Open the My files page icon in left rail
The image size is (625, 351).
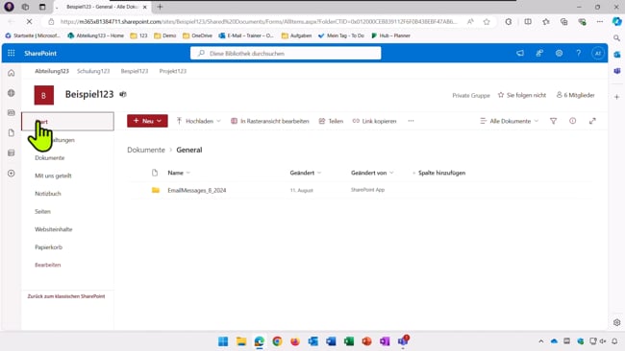click(12, 132)
